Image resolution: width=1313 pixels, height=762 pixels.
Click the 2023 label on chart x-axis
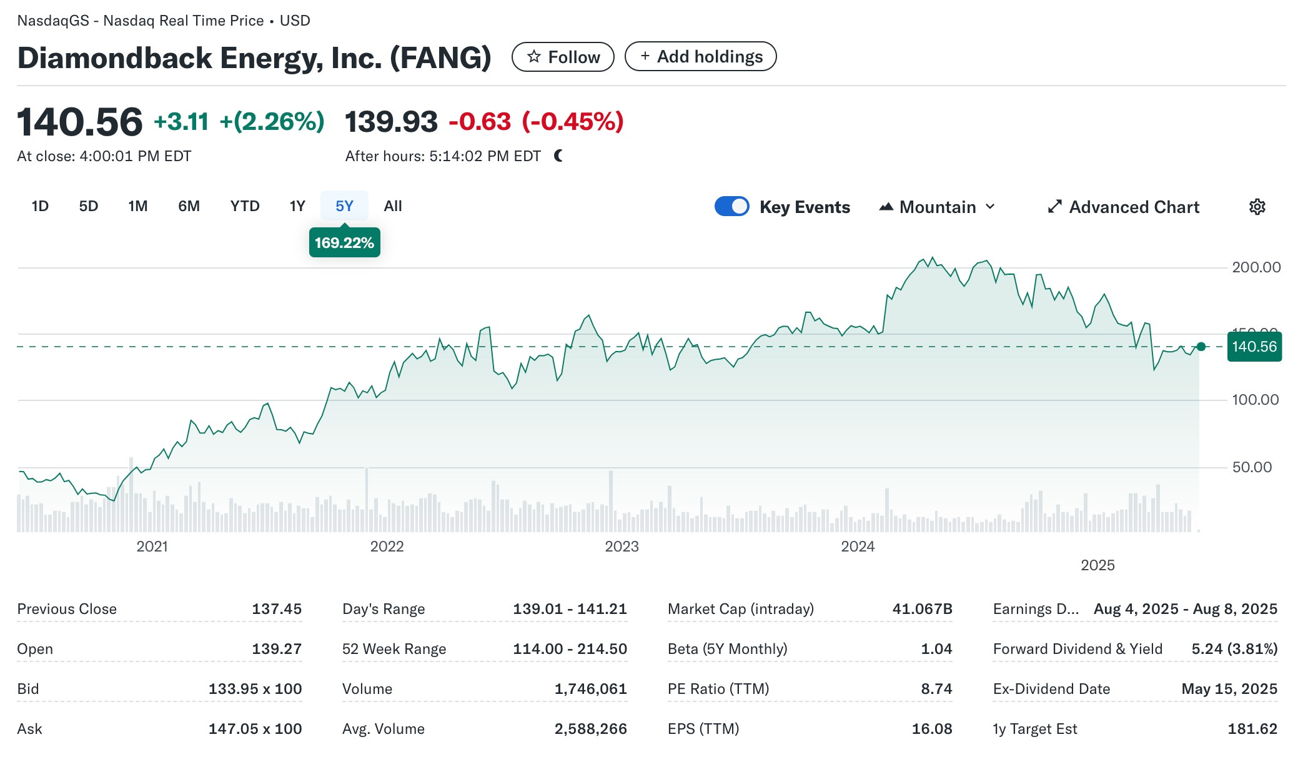coord(622,547)
